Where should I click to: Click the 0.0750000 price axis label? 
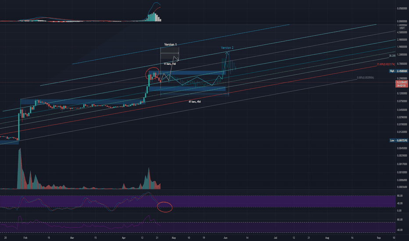click(402, 101)
